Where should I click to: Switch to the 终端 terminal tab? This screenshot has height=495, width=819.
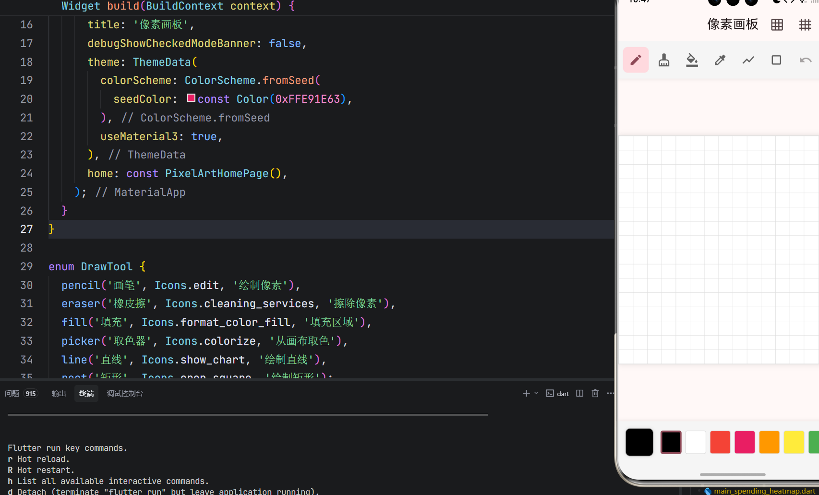86,394
